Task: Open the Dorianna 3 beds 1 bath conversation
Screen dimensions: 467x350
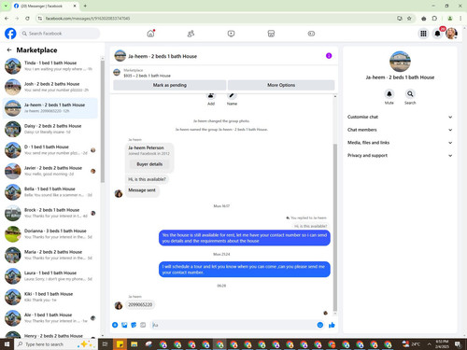Action: (50, 233)
